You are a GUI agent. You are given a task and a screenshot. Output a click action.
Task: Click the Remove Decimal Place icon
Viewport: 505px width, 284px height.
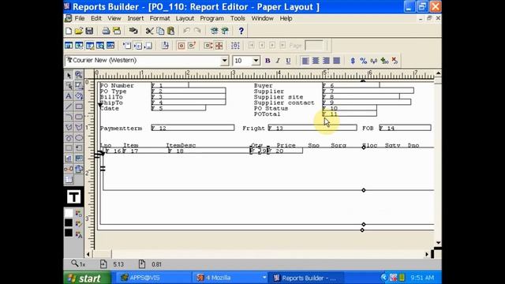coord(395,61)
